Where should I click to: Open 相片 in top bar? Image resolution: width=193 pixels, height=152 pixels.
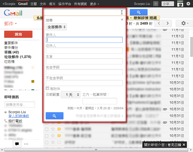52,4
